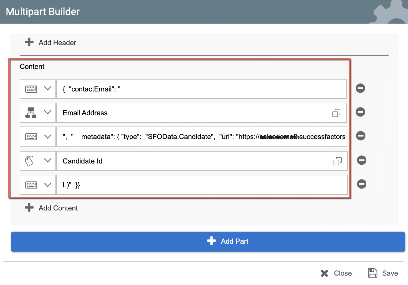Screen dimensions: 408x285
Task: Click into the contactEmail text field
Action: pyautogui.click(x=200, y=89)
